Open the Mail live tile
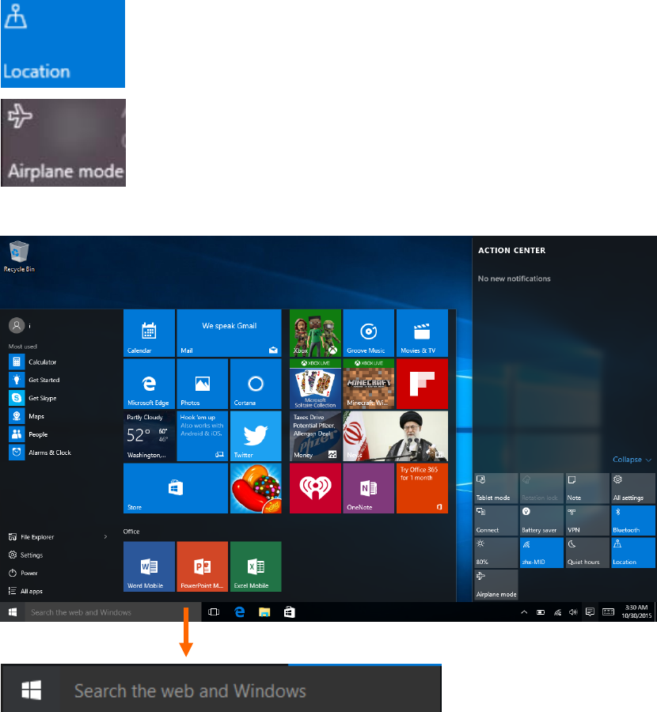Image resolution: width=657 pixels, height=712 pixels. pyautogui.click(x=229, y=333)
